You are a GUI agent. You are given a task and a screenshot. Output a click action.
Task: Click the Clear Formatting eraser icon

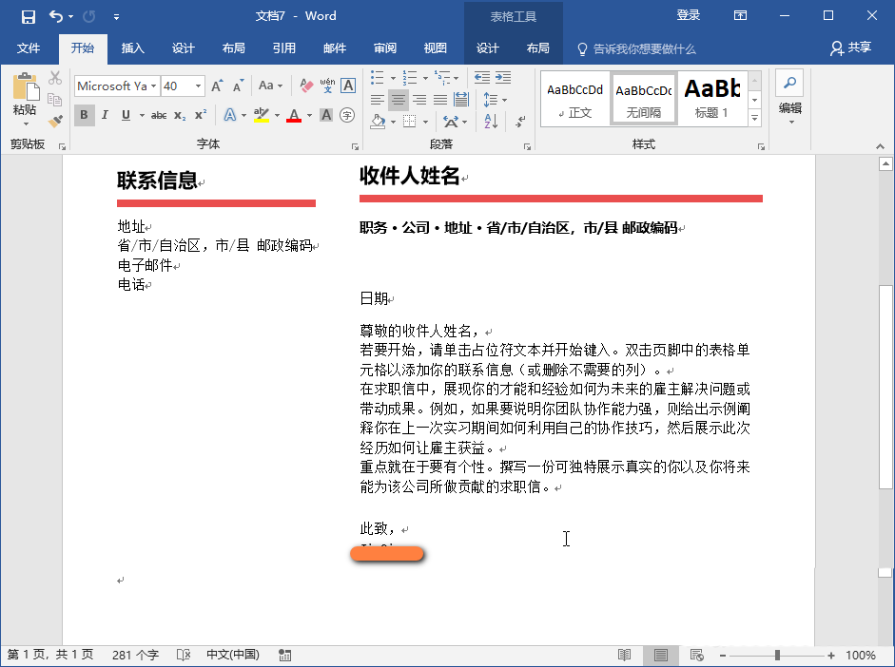pyautogui.click(x=305, y=86)
